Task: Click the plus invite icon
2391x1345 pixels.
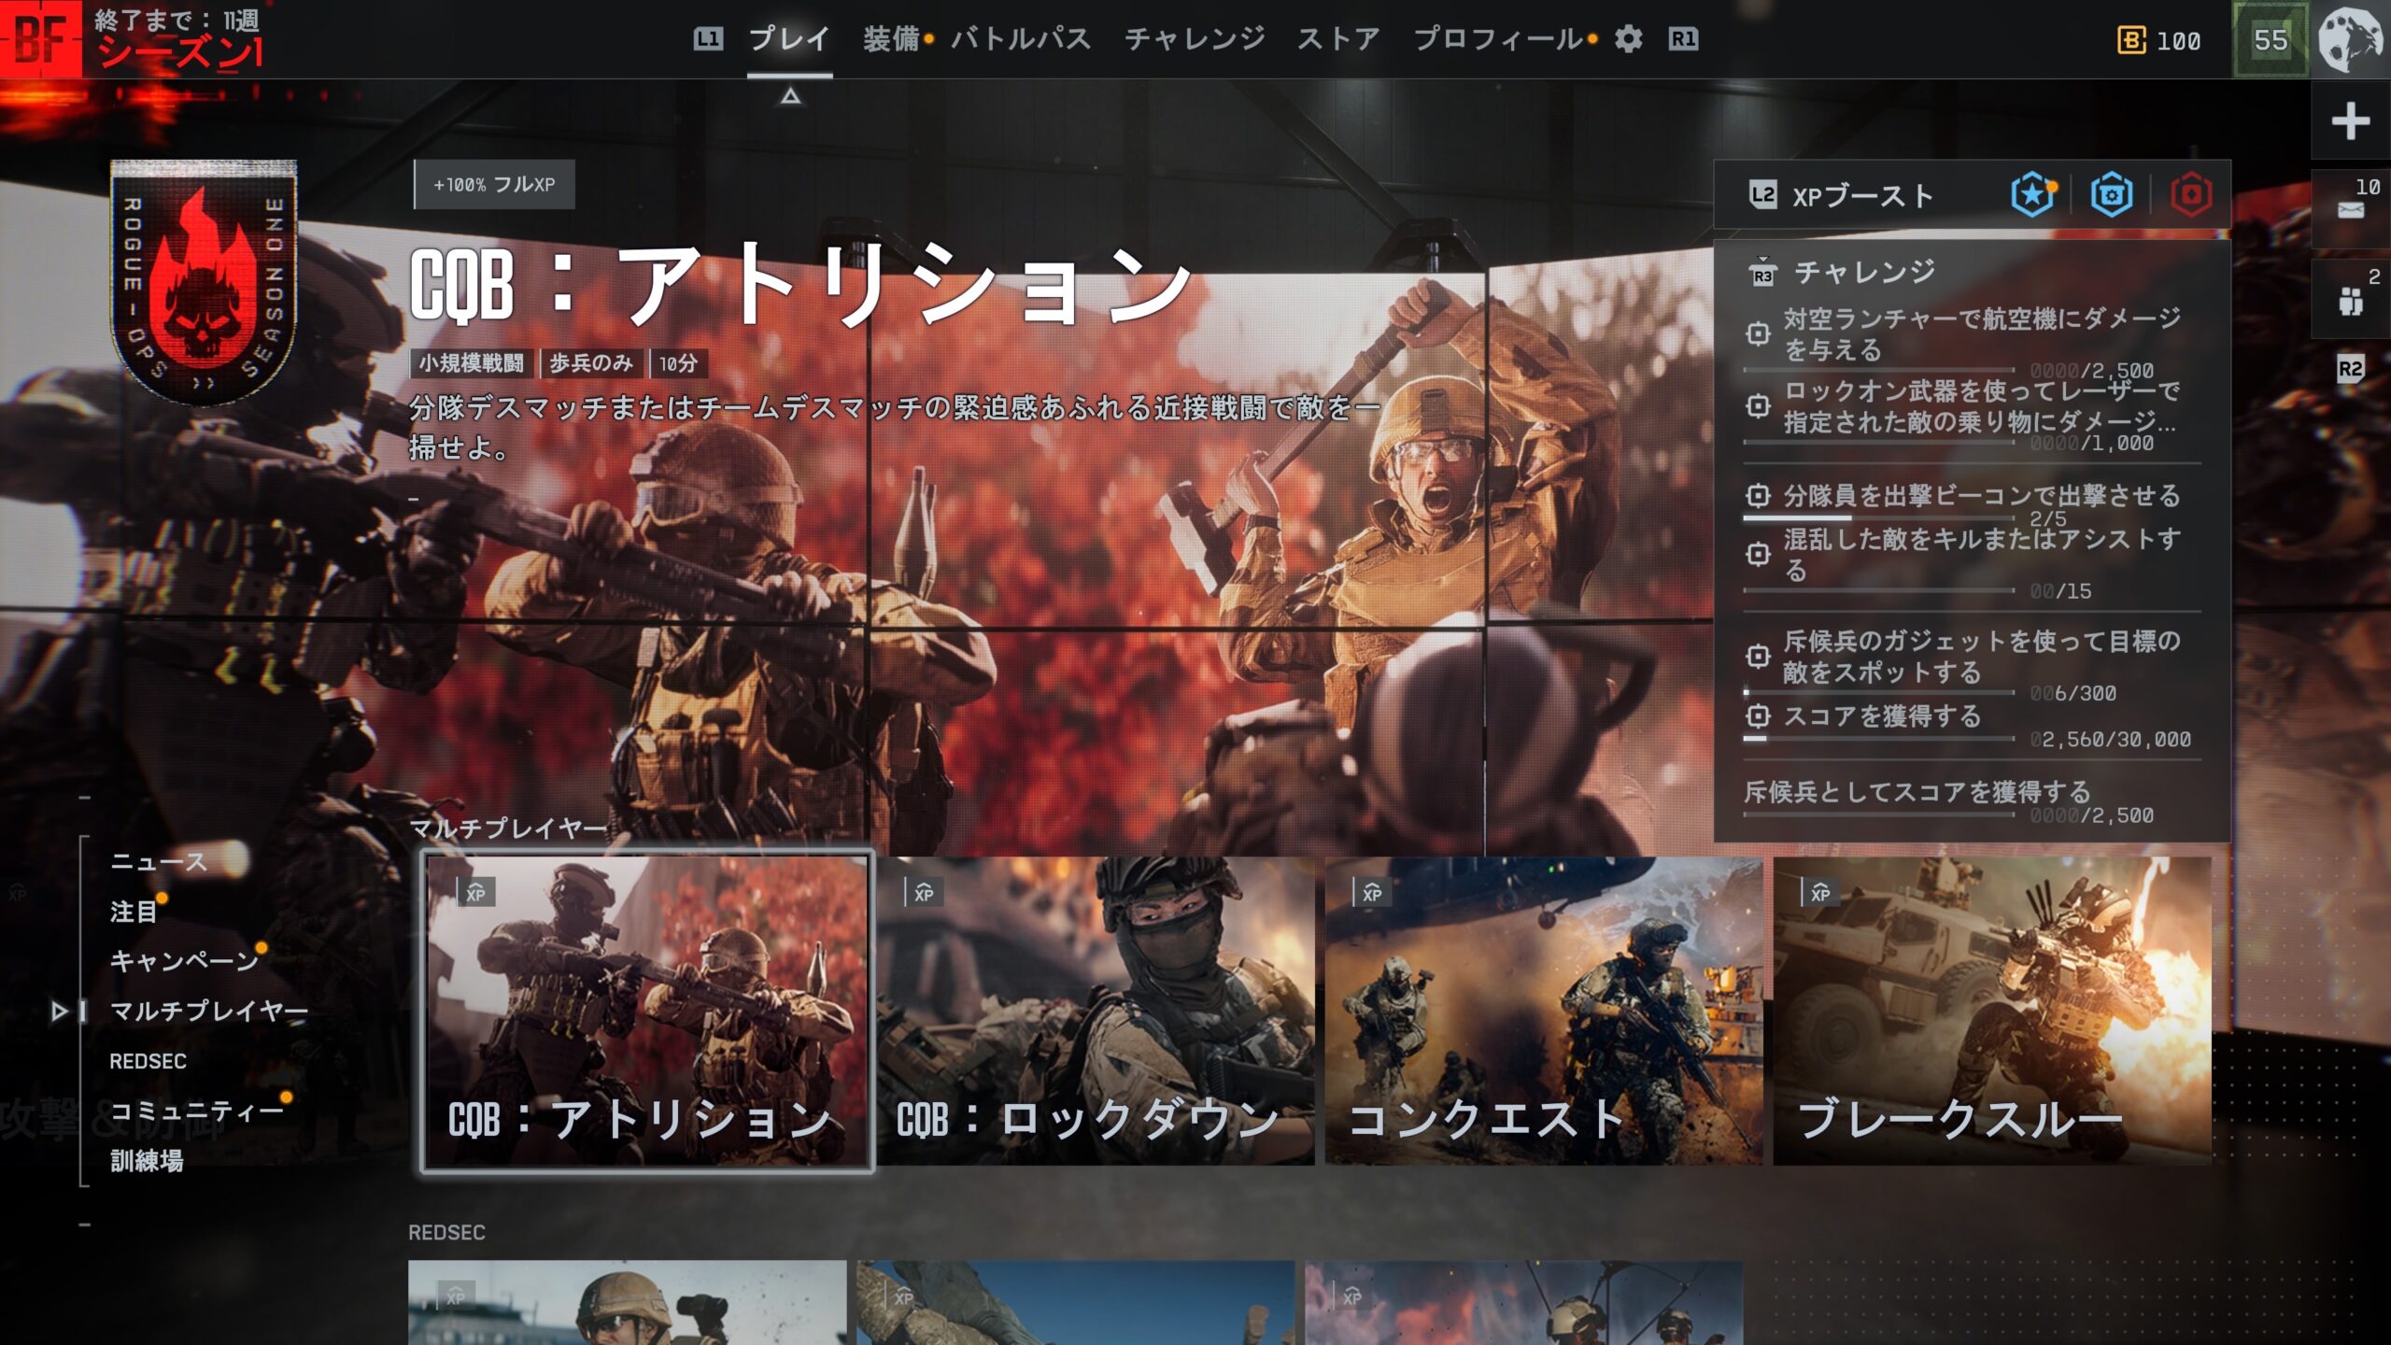Action: [x=2350, y=121]
